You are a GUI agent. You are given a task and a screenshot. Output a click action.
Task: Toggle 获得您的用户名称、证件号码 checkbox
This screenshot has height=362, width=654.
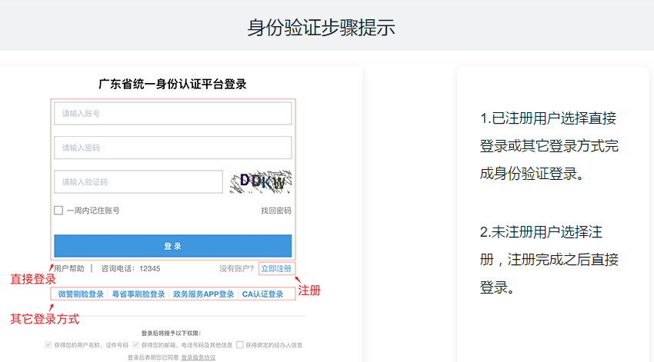point(49,345)
